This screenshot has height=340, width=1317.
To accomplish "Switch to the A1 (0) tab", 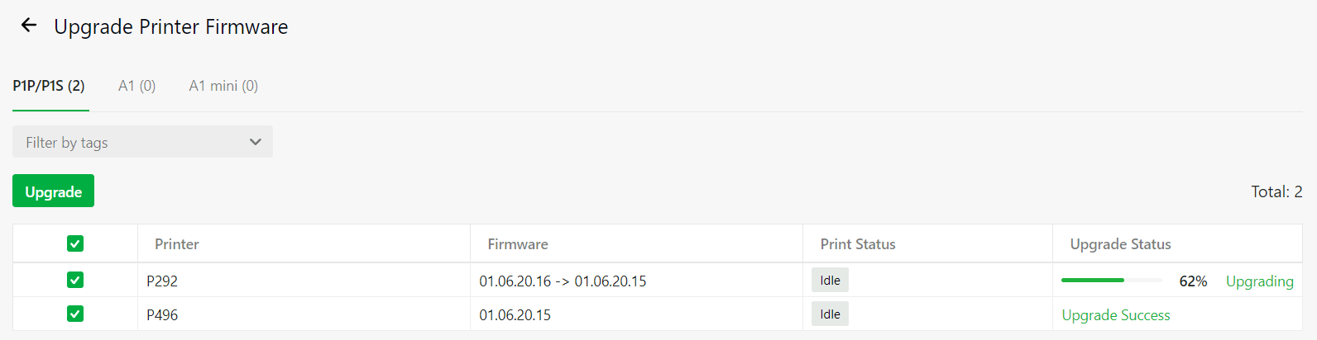I will coord(136,86).
